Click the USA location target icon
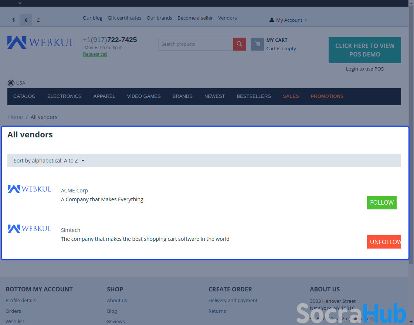 pyautogui.click(x=11, y=83)
